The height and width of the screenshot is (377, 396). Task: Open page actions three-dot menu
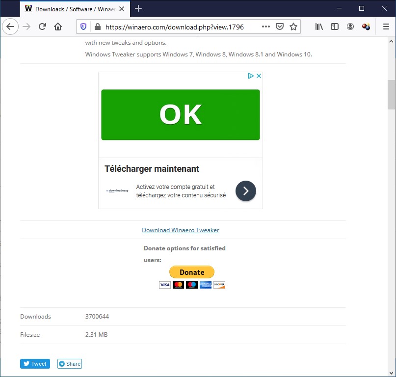[x=265, y=27]
